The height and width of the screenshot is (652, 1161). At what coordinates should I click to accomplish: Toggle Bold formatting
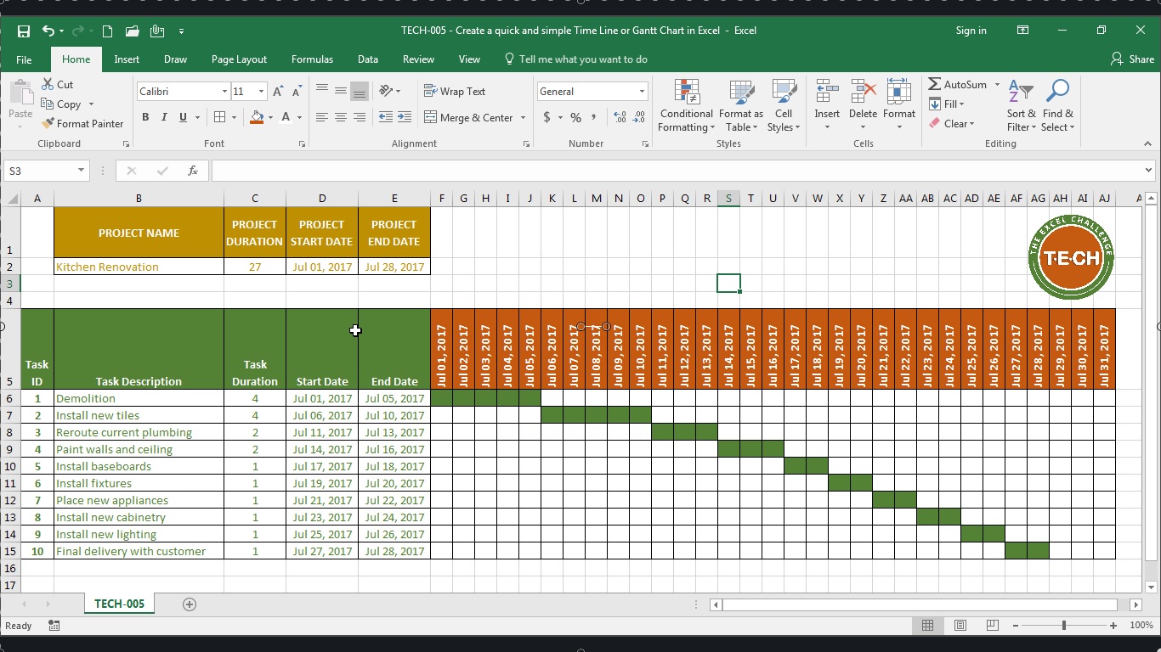coord(145,118)
